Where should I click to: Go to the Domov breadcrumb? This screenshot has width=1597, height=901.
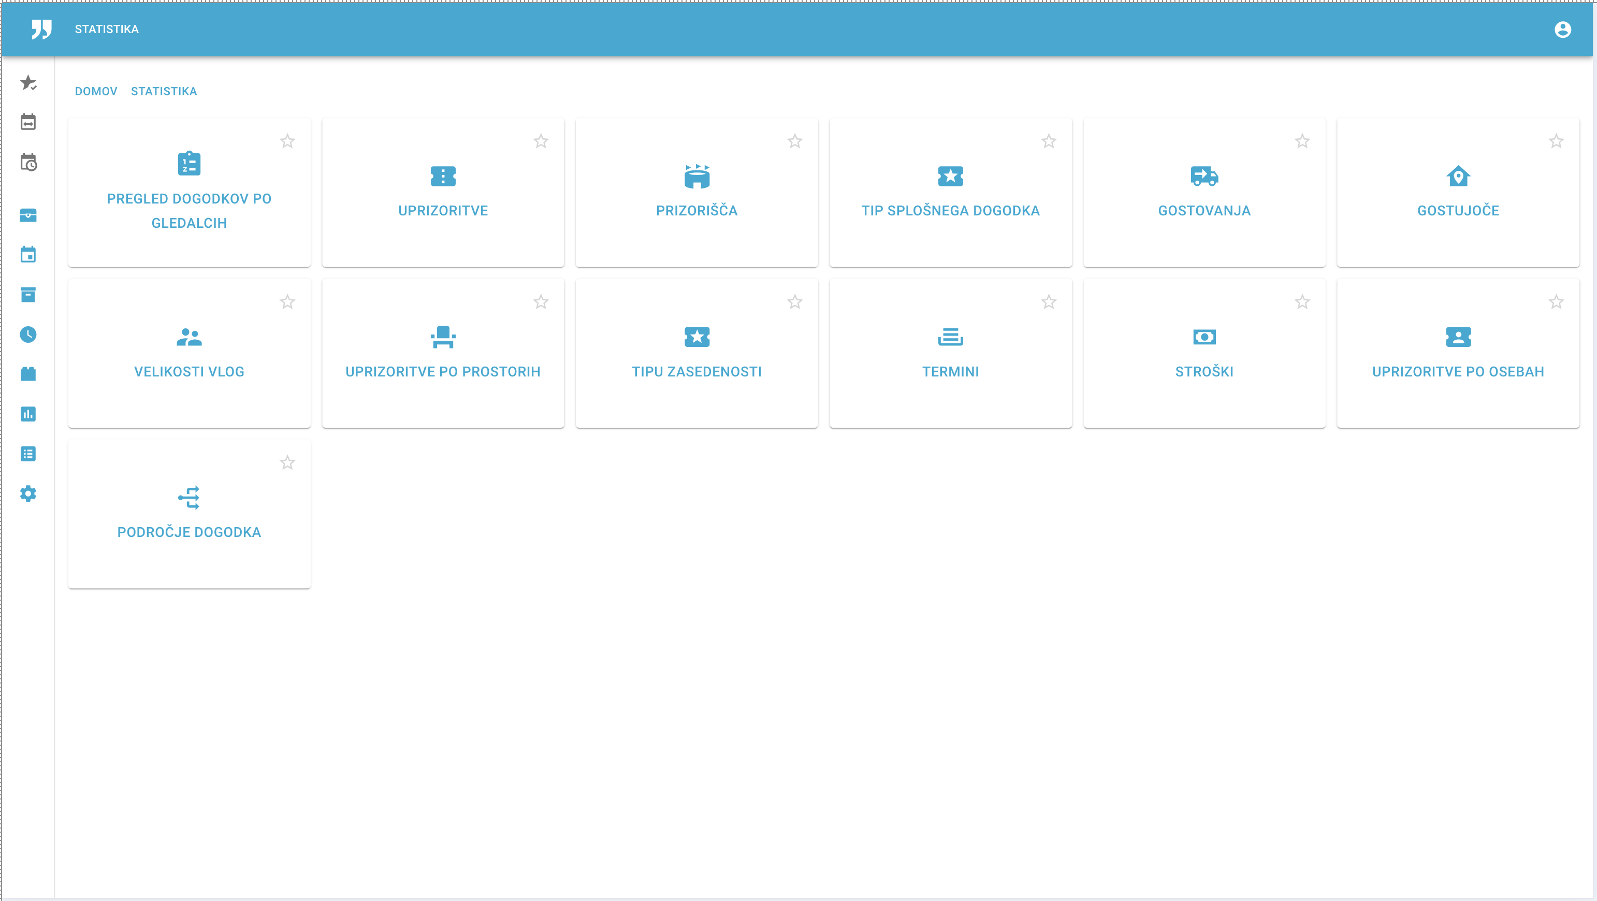[96, 91]
